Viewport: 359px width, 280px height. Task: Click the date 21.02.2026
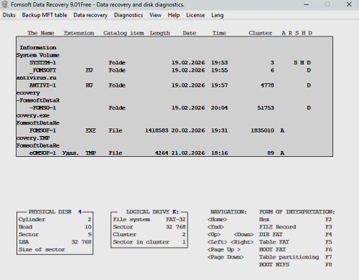tap(188, 153)
